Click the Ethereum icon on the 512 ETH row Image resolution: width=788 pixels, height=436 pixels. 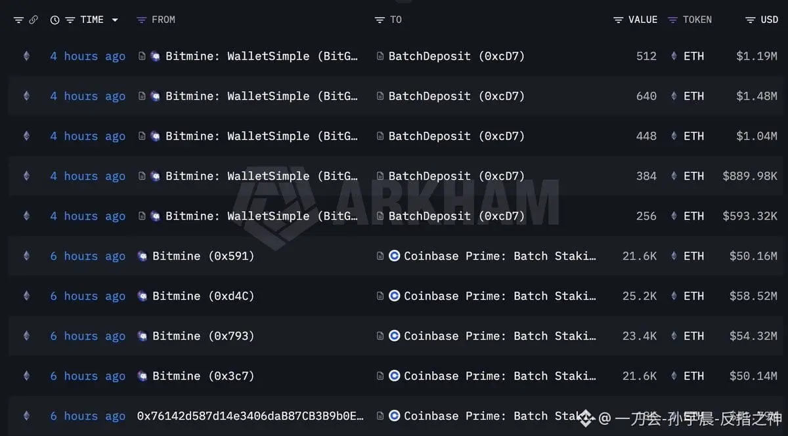pos(26,56)
